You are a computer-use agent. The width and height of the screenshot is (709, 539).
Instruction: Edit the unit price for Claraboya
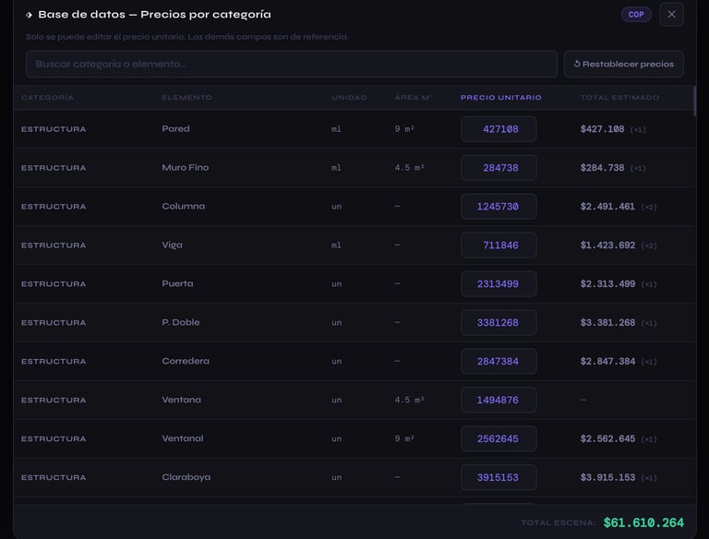point(499,478)
